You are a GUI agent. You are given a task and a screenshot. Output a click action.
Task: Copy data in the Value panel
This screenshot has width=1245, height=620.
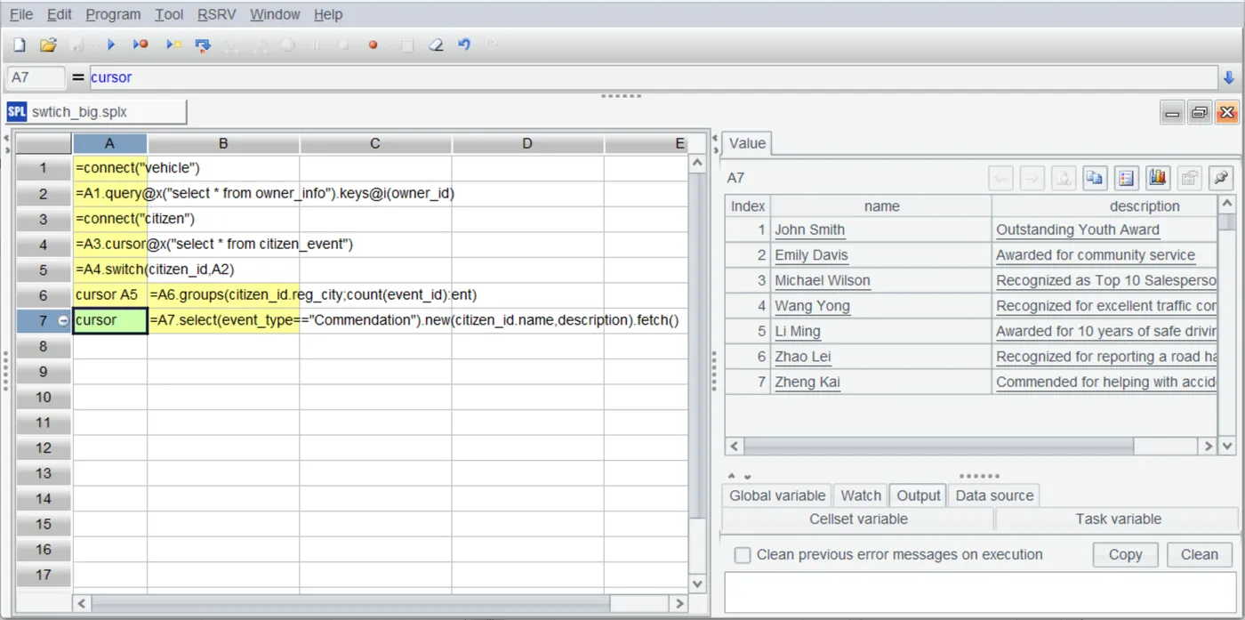1095,178
